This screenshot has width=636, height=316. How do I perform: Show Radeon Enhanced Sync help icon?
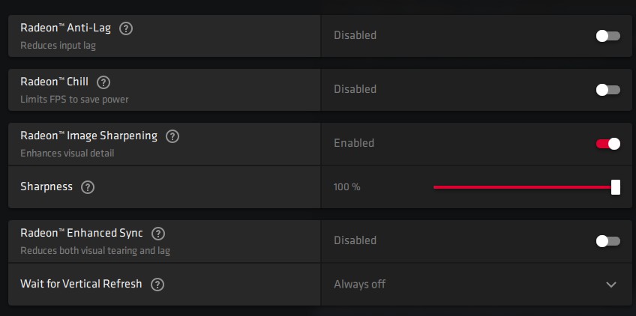pos(158,234)
